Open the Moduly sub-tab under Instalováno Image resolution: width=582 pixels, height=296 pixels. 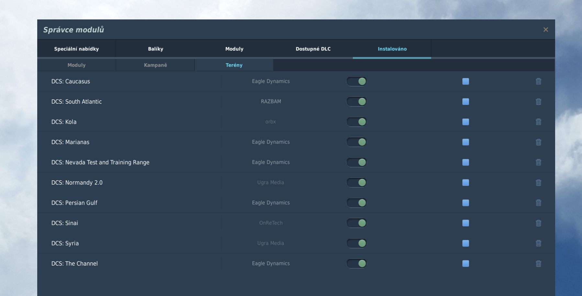tap(76, 65)
